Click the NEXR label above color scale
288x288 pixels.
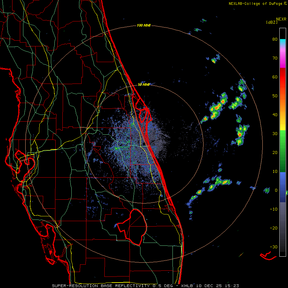(x=281, y=19)
